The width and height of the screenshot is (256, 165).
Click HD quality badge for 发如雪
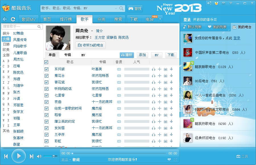pyautogui.click(x=119, y=128)
